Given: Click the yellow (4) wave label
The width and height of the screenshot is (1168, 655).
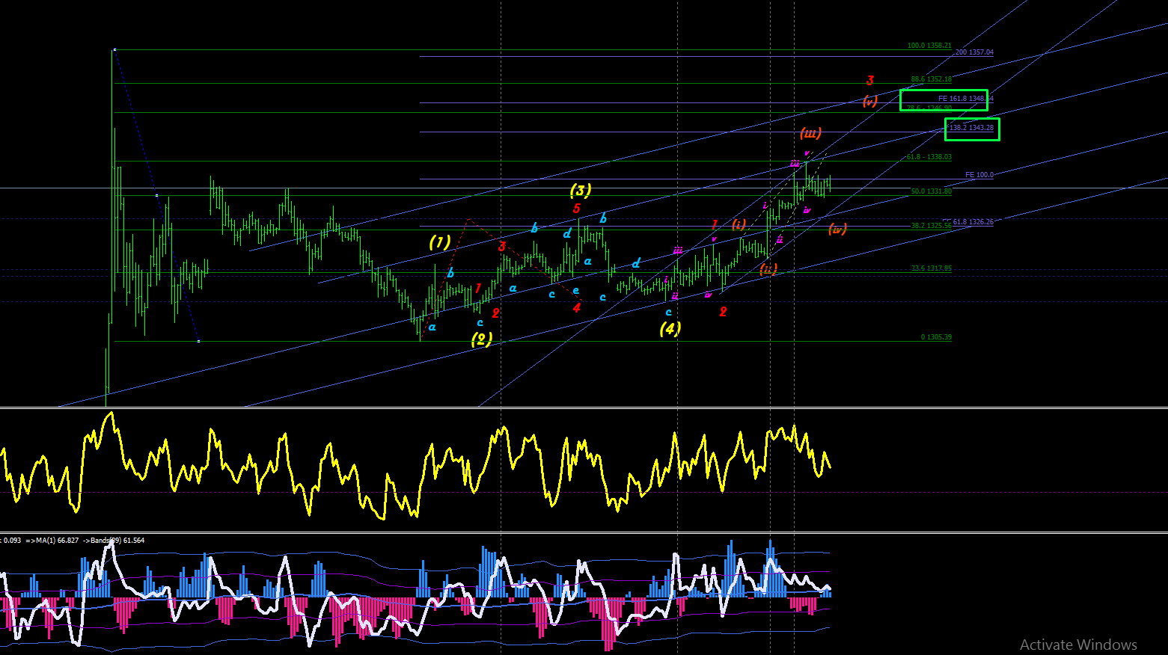Looking at the screenshot, I should [670, 328].
